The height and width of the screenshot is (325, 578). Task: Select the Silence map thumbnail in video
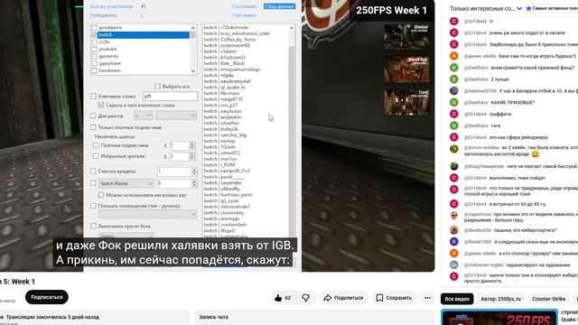coord(406,37)
